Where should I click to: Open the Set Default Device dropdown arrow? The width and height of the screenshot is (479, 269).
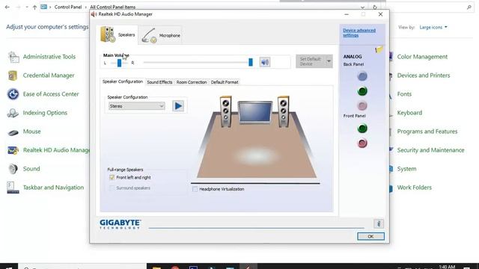tap(329, 61)
